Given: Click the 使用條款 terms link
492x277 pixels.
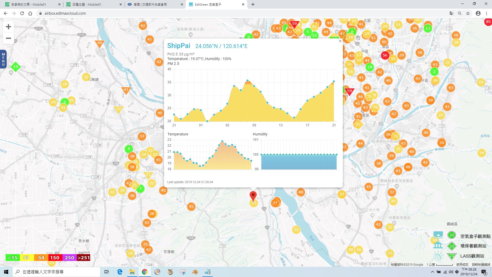Looking at the screenshot, I should tap(462, 264).
